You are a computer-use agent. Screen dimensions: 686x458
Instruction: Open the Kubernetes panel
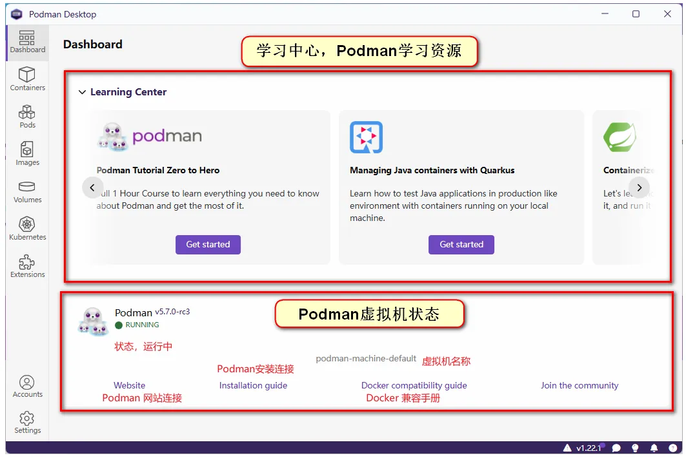click(27, 227)
